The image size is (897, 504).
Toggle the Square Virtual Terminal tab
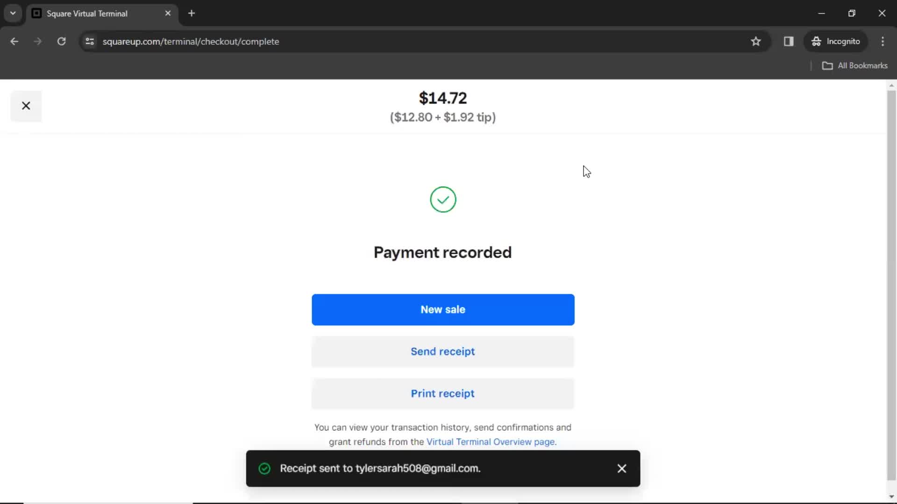[x=102, y=14]
